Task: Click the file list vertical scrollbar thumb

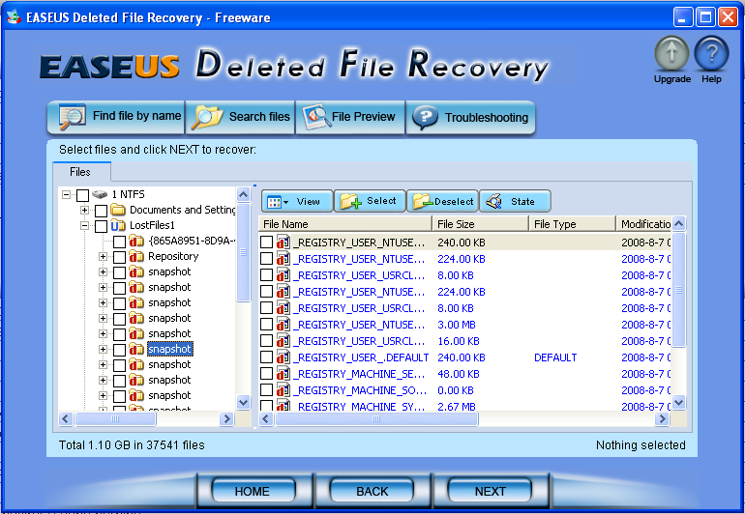Action: coord(679,290)
